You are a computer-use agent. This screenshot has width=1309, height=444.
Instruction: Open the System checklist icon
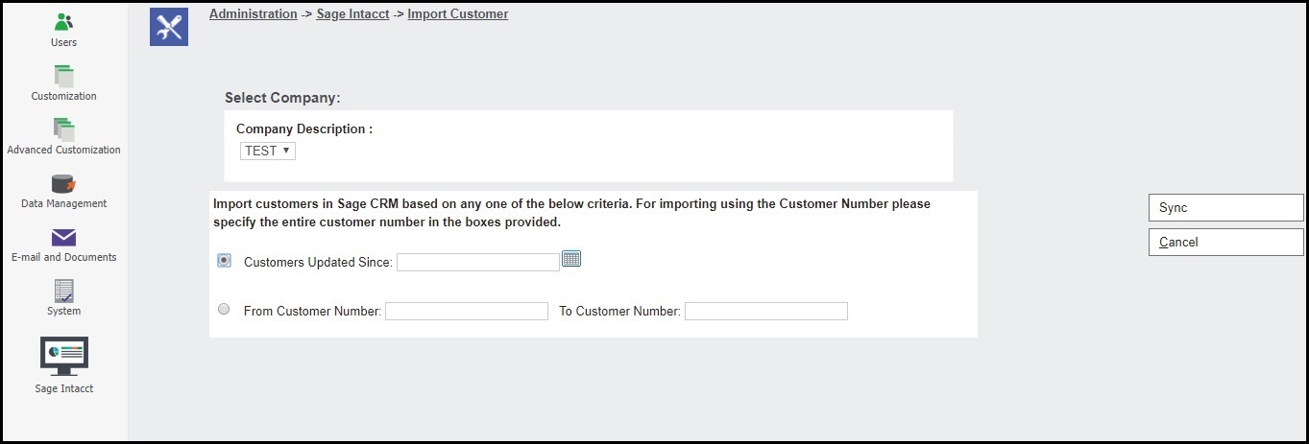pos(63,291)
